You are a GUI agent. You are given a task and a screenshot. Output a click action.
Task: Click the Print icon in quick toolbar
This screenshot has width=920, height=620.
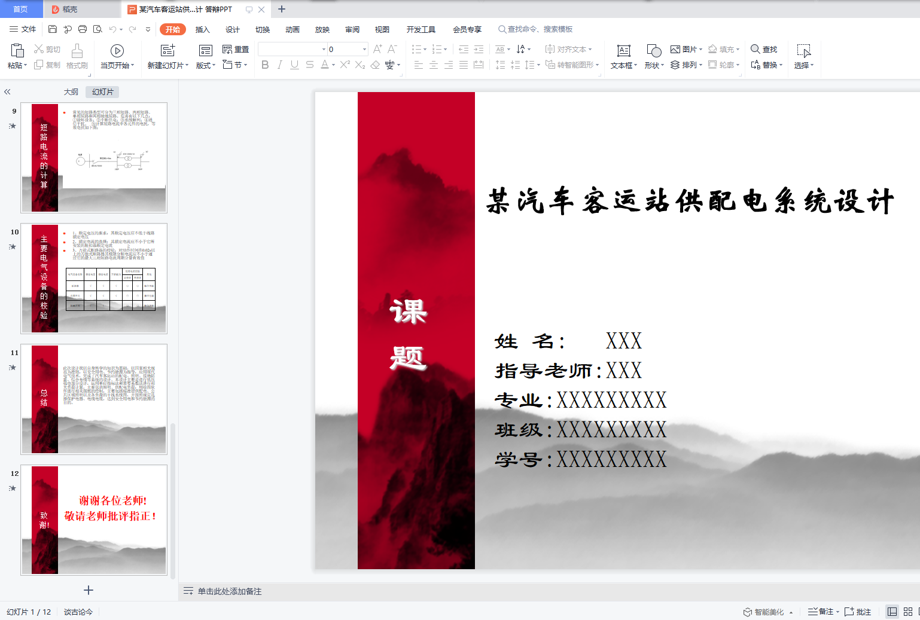tap(83, 29)
